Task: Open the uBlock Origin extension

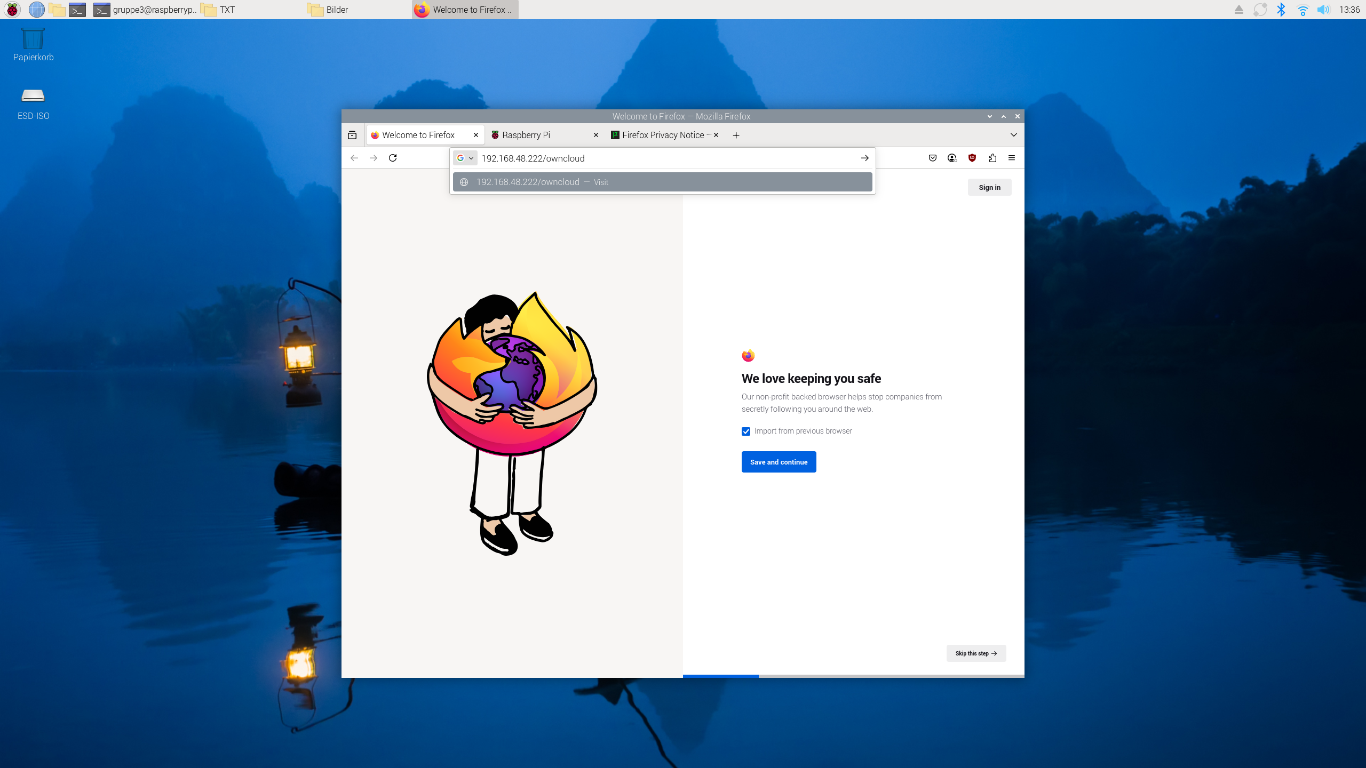Action: [972, 158]
